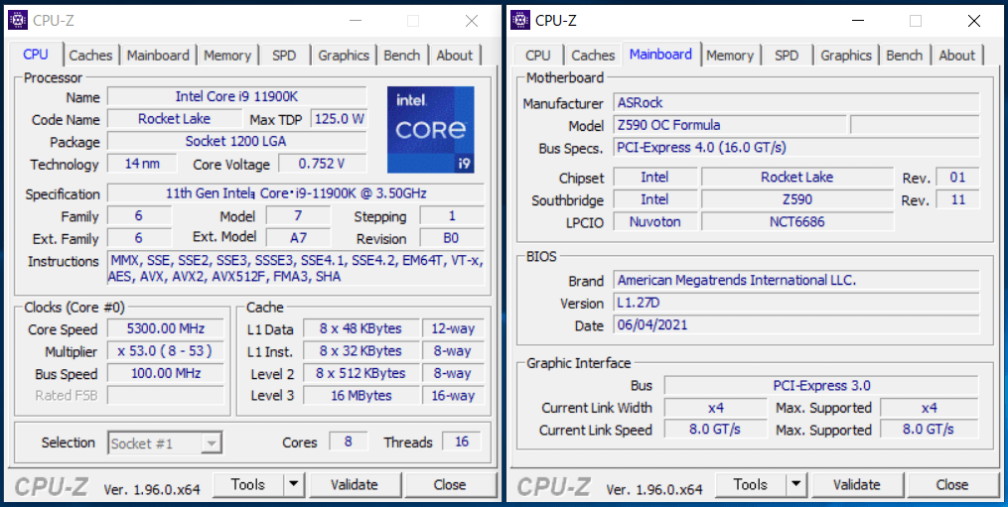
Task: Click Tools button in left window
Action: pos(247,485)
